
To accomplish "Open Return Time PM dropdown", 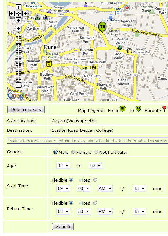I will [105, 211].
